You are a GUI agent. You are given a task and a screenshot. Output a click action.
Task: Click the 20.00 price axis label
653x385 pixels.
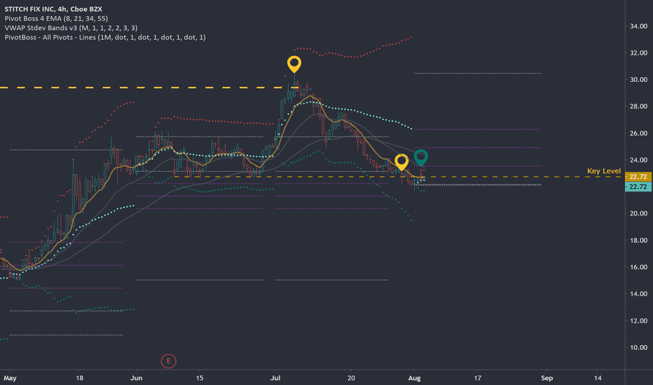638,213
